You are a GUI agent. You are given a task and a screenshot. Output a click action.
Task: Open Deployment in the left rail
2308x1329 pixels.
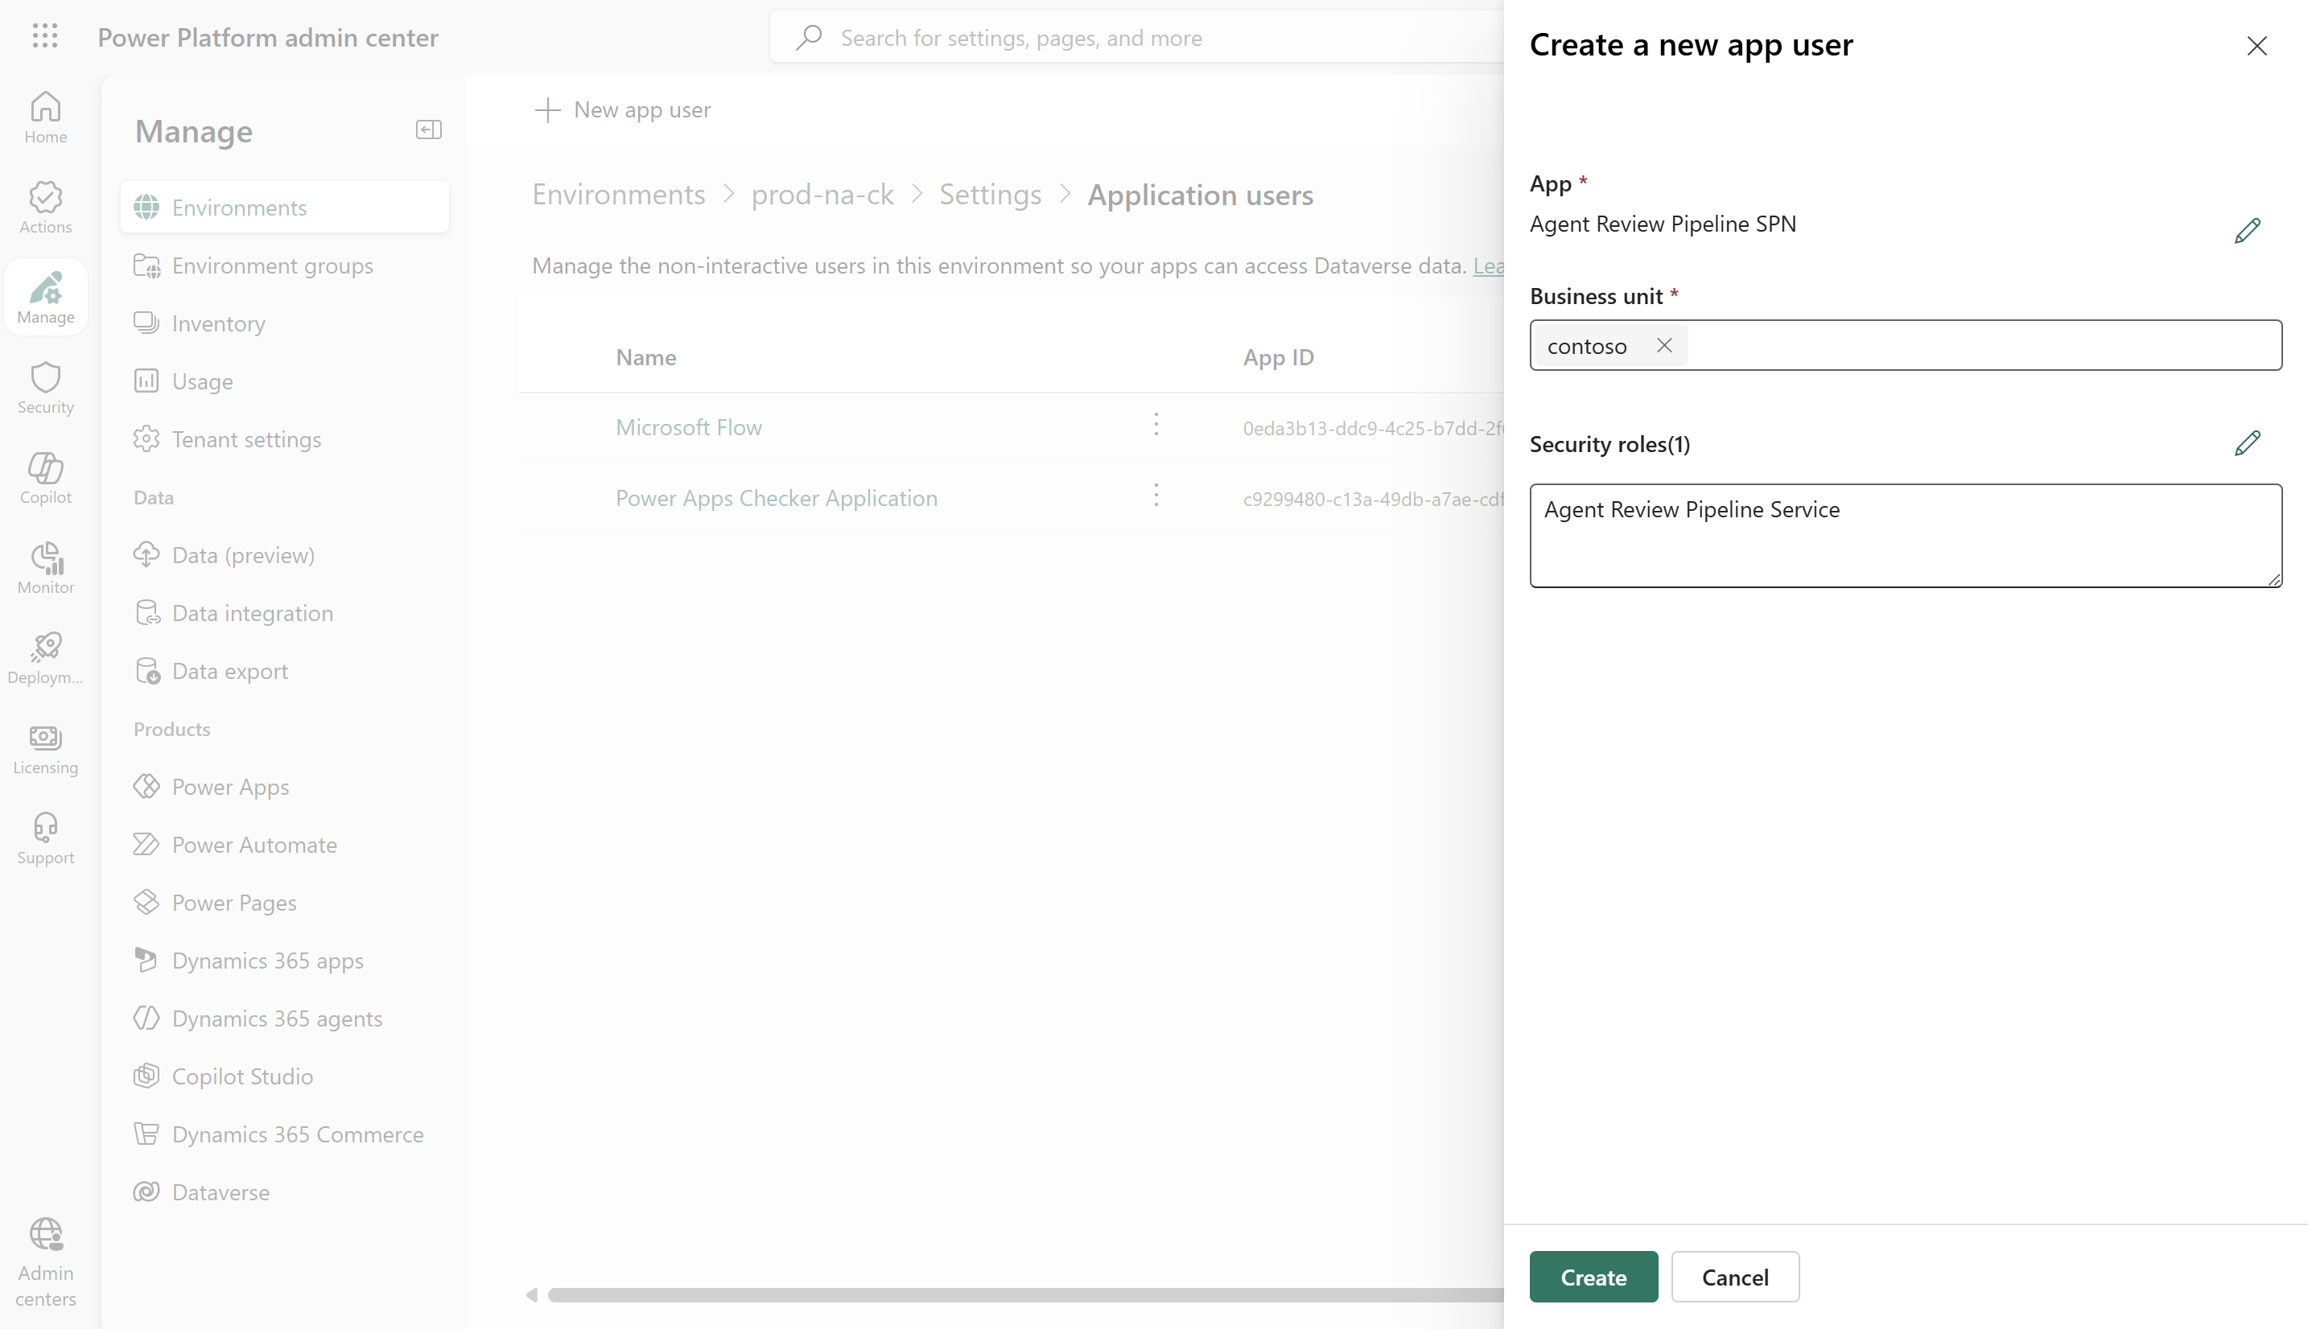(46, 659)
